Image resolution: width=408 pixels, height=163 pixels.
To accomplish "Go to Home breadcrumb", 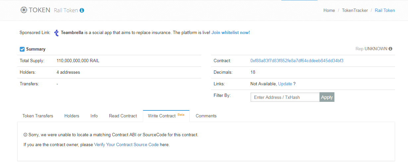I will [329, 11].
